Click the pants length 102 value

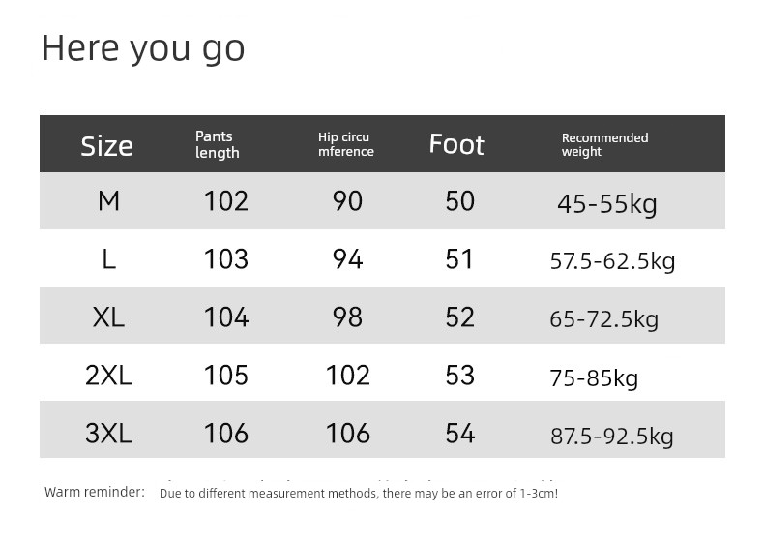[226, 201]
